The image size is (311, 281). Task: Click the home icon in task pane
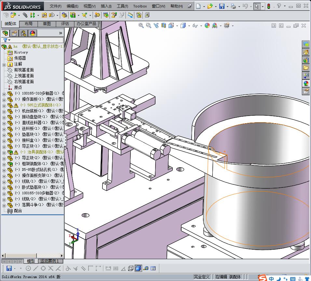(306, 52)
